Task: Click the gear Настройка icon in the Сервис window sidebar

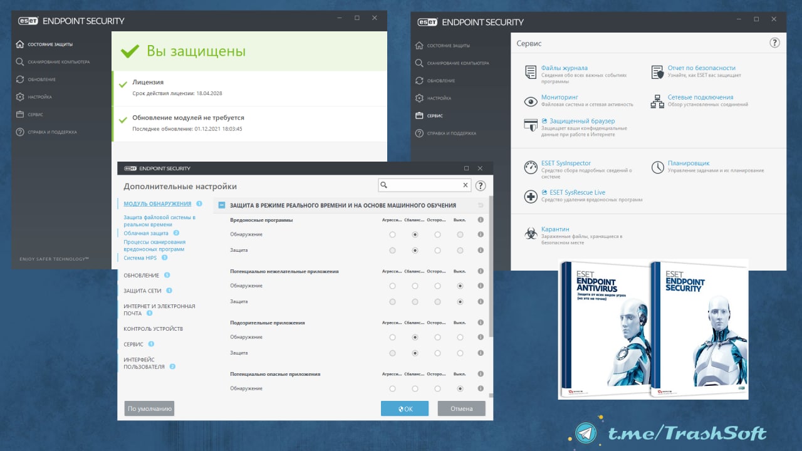Action: tap(419, 98)
